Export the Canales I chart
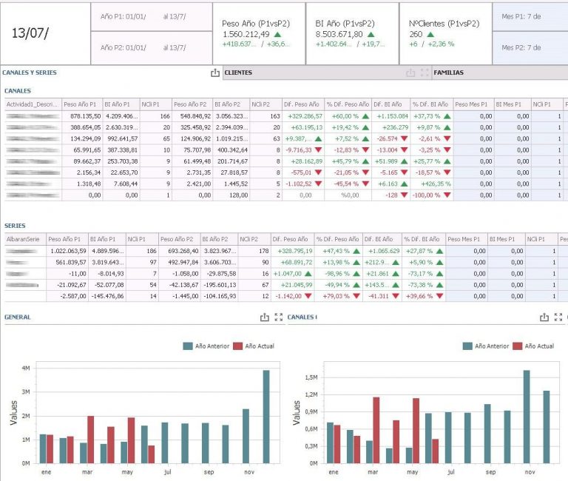 (x=544, y=317)
